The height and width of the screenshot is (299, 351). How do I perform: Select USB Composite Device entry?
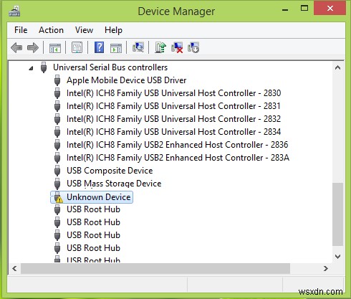pyautogui.click(x=110, y=171)
